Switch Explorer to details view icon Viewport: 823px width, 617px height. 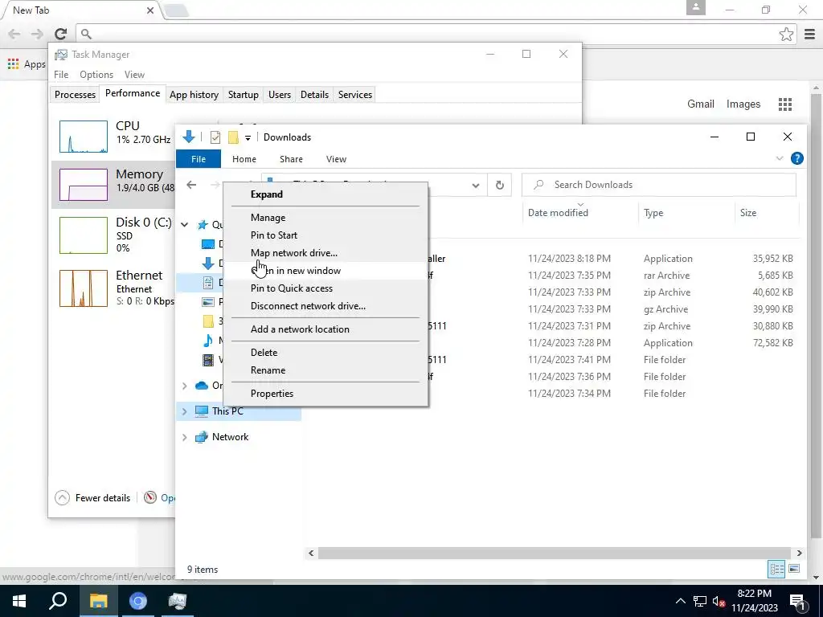(776, 569)
